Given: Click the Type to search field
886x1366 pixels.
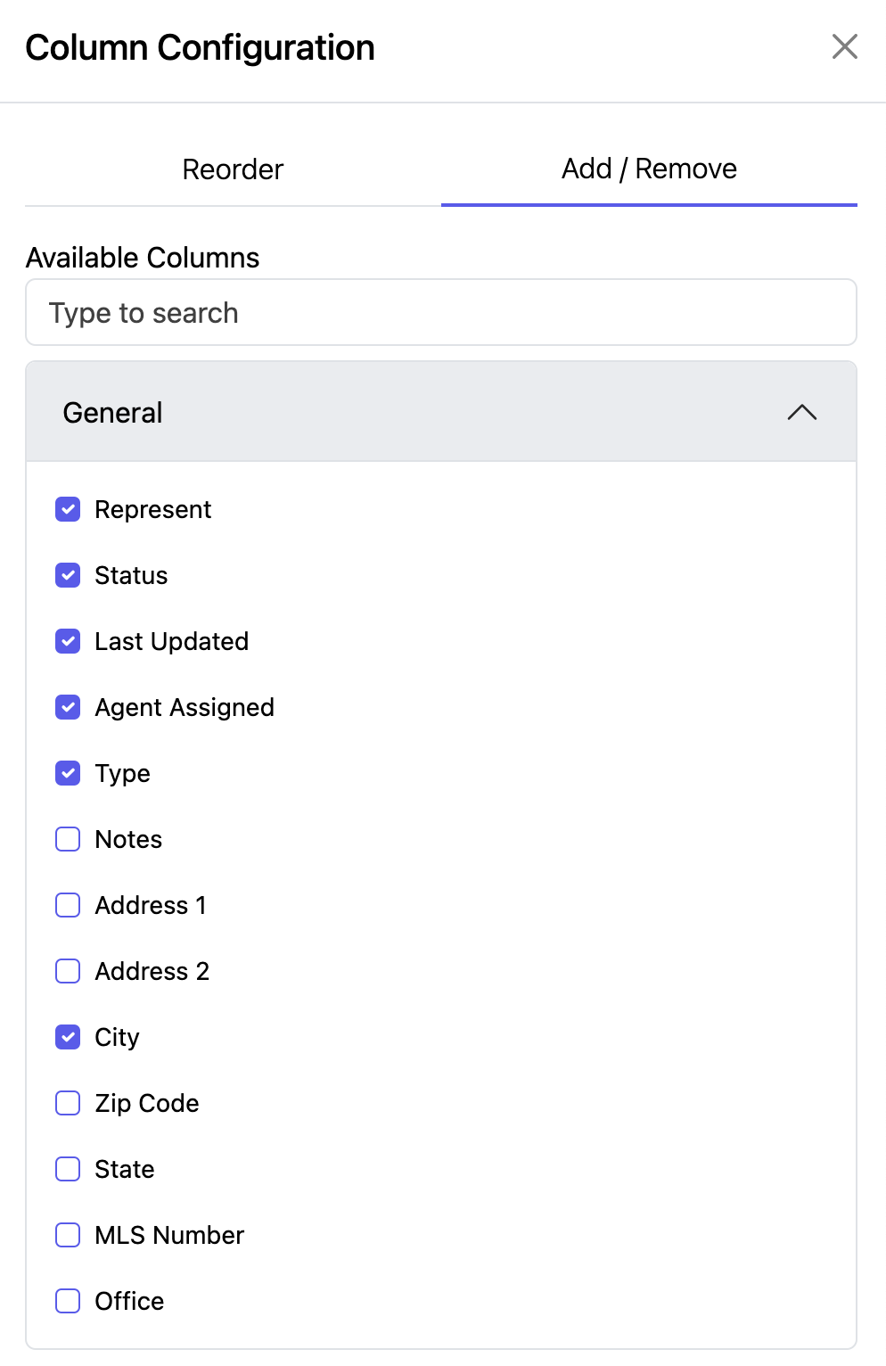Looking at the screenshot, I should (441, 313).
